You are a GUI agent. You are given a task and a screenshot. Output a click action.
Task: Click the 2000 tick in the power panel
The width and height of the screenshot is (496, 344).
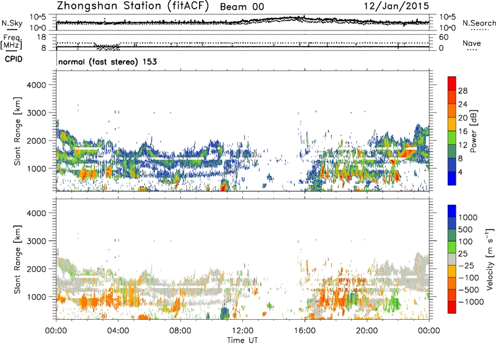pyautogui.click(x=36, y=140)
